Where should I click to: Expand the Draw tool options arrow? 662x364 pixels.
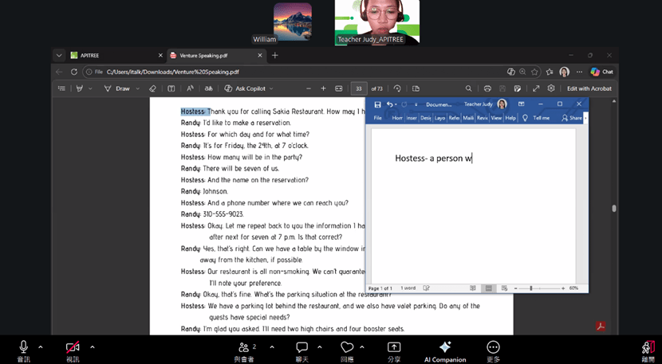point(138,88)
